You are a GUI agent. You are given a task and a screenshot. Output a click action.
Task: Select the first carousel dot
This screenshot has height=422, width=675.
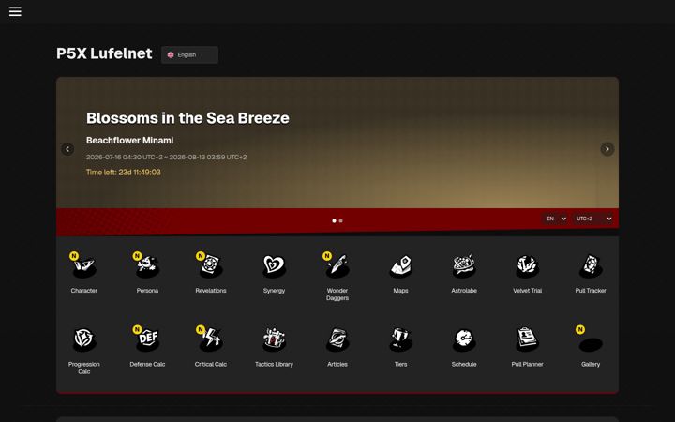pos(334,220)
